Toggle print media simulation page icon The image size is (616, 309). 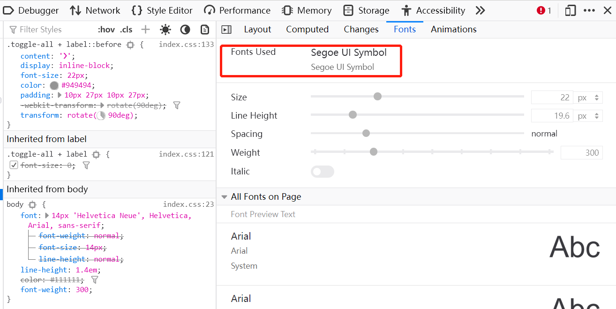(x=205, y=30)
